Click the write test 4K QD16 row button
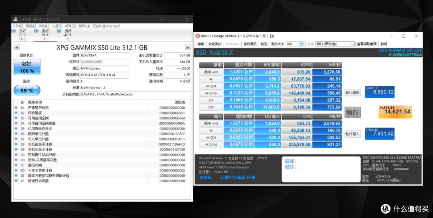The image size is (433, 218). (x=211, y=144)
